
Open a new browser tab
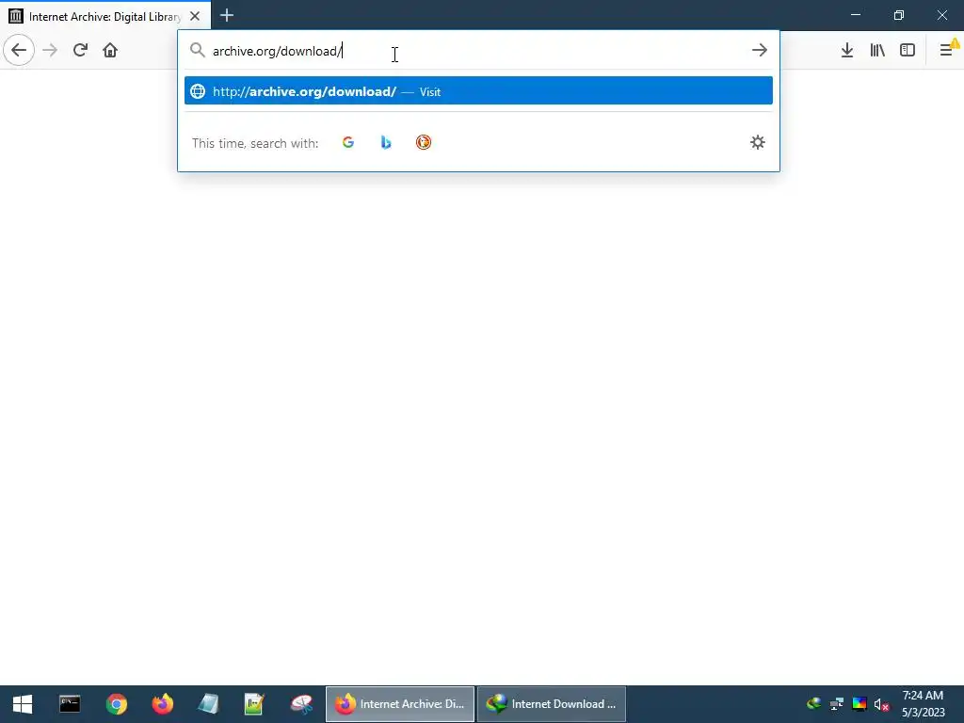[x=227, y=15]
